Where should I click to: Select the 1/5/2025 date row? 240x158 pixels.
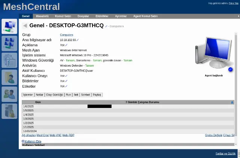point(128,110)
